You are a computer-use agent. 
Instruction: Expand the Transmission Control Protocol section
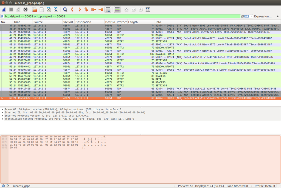(x=2, y=119)
